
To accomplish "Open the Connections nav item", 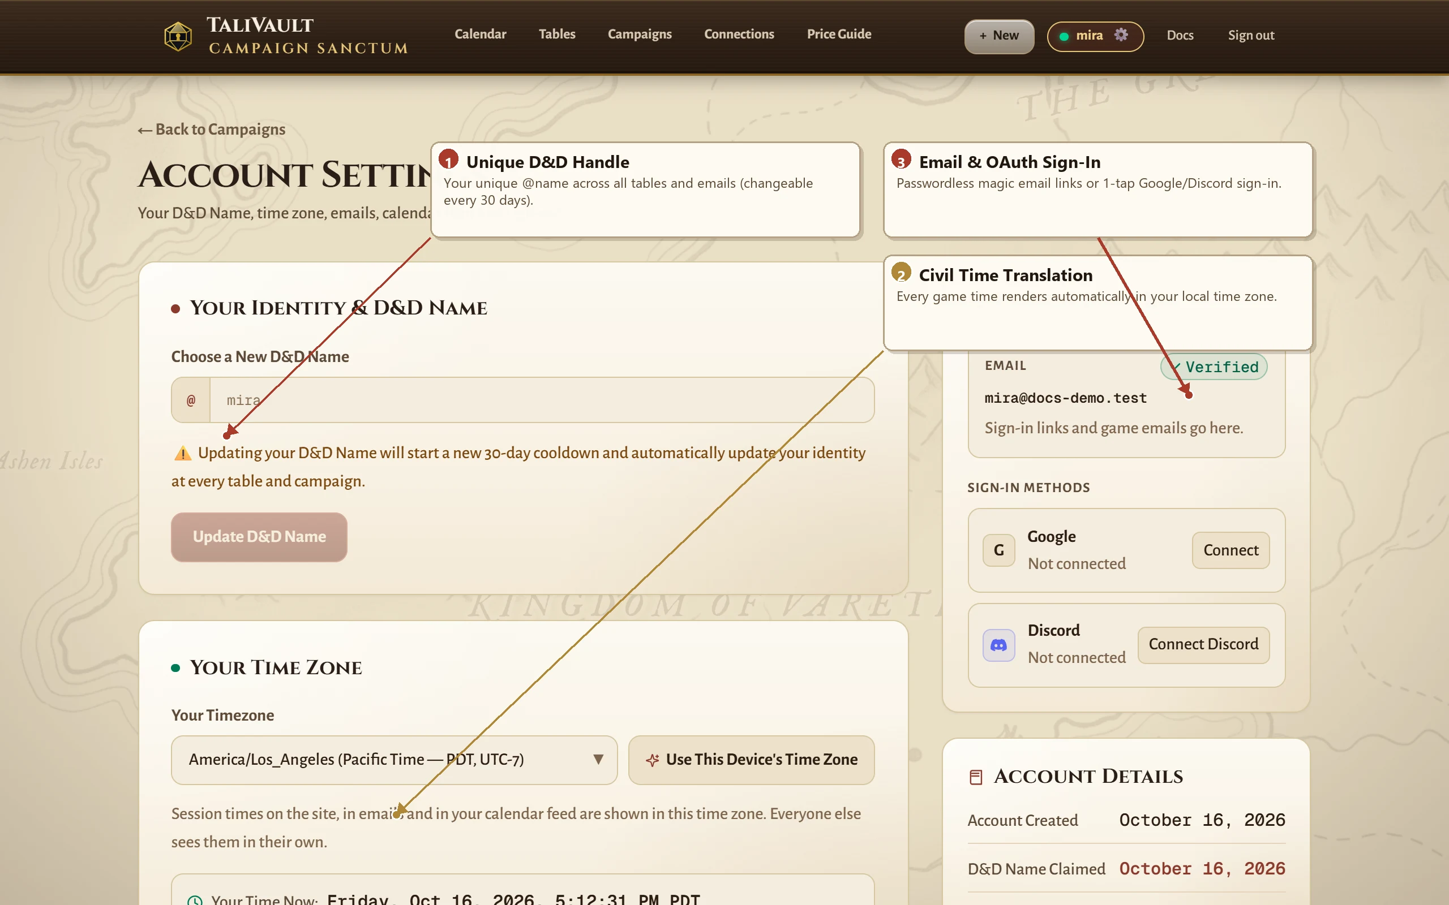I will point(739,34).
